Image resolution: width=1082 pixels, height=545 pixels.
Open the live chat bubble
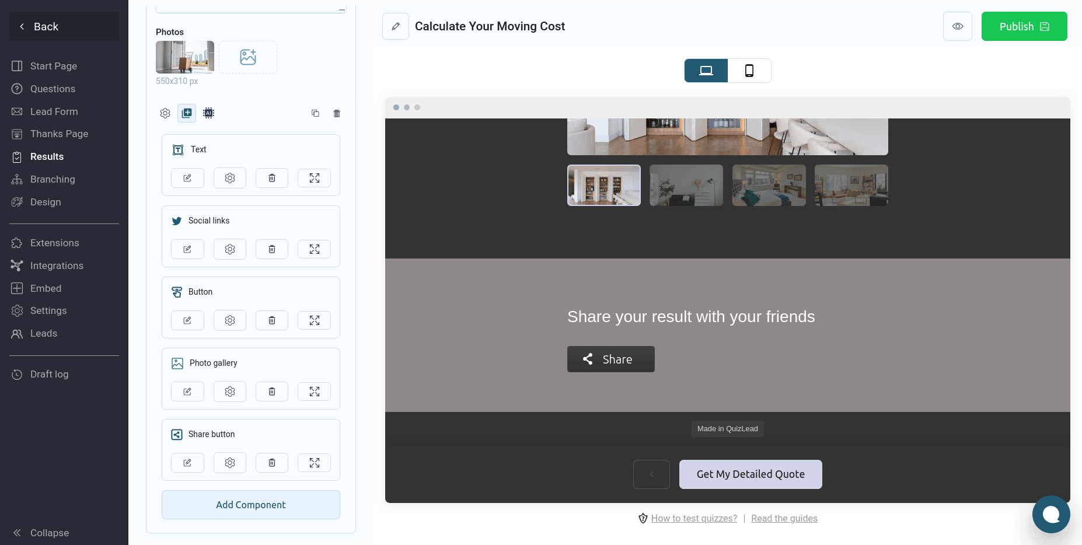pyautogui.click(x=1050, y=514)
